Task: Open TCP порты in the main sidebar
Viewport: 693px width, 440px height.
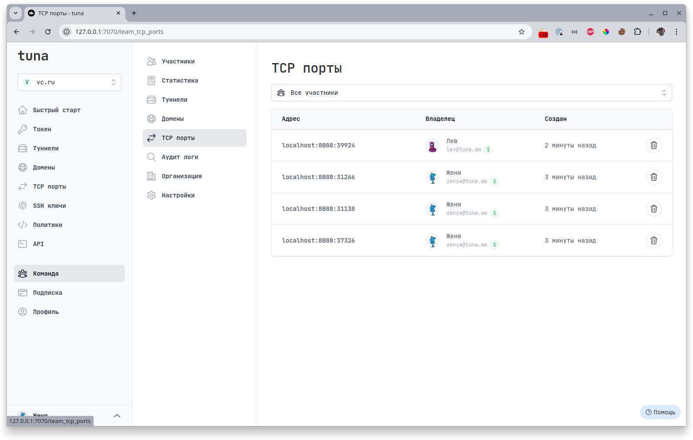Action: pyautogui.click(x=69, y=187)
